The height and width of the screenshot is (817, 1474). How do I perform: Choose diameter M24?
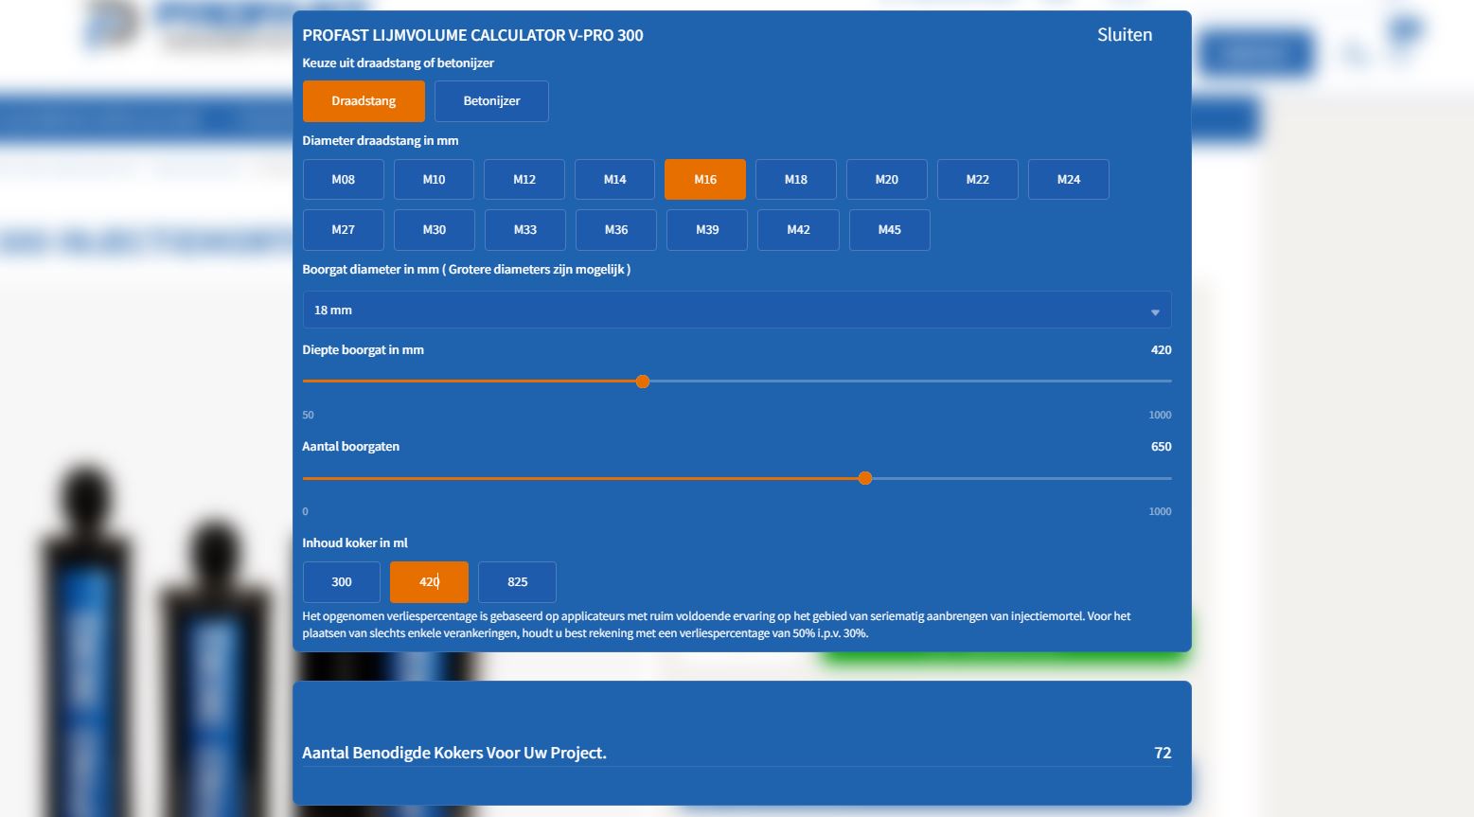(x=1069, y=180)
